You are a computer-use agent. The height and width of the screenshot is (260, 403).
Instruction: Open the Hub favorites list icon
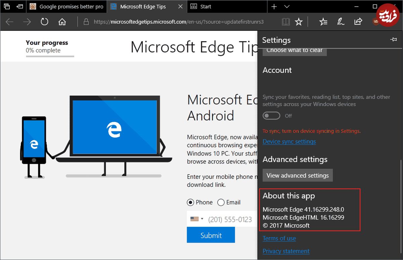coord(323,22)
